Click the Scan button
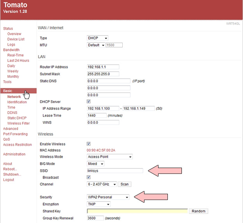This screenshot has width=243, height=223. pos(125,184)
